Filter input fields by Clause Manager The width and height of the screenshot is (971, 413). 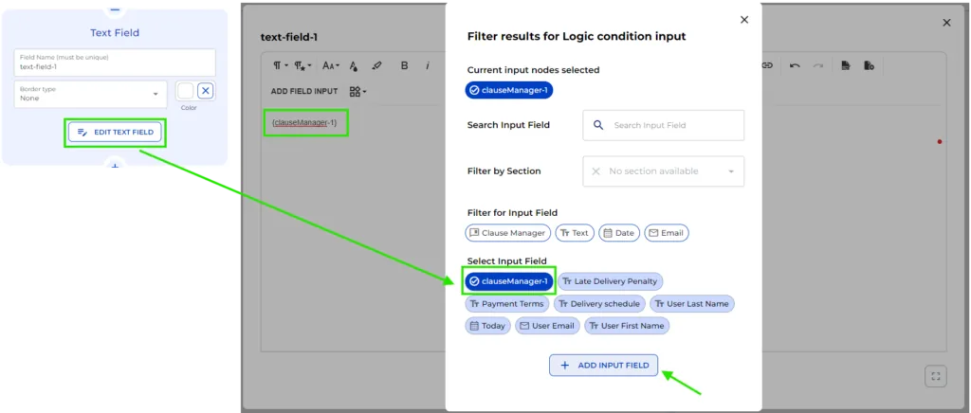[x=508, y=233]
